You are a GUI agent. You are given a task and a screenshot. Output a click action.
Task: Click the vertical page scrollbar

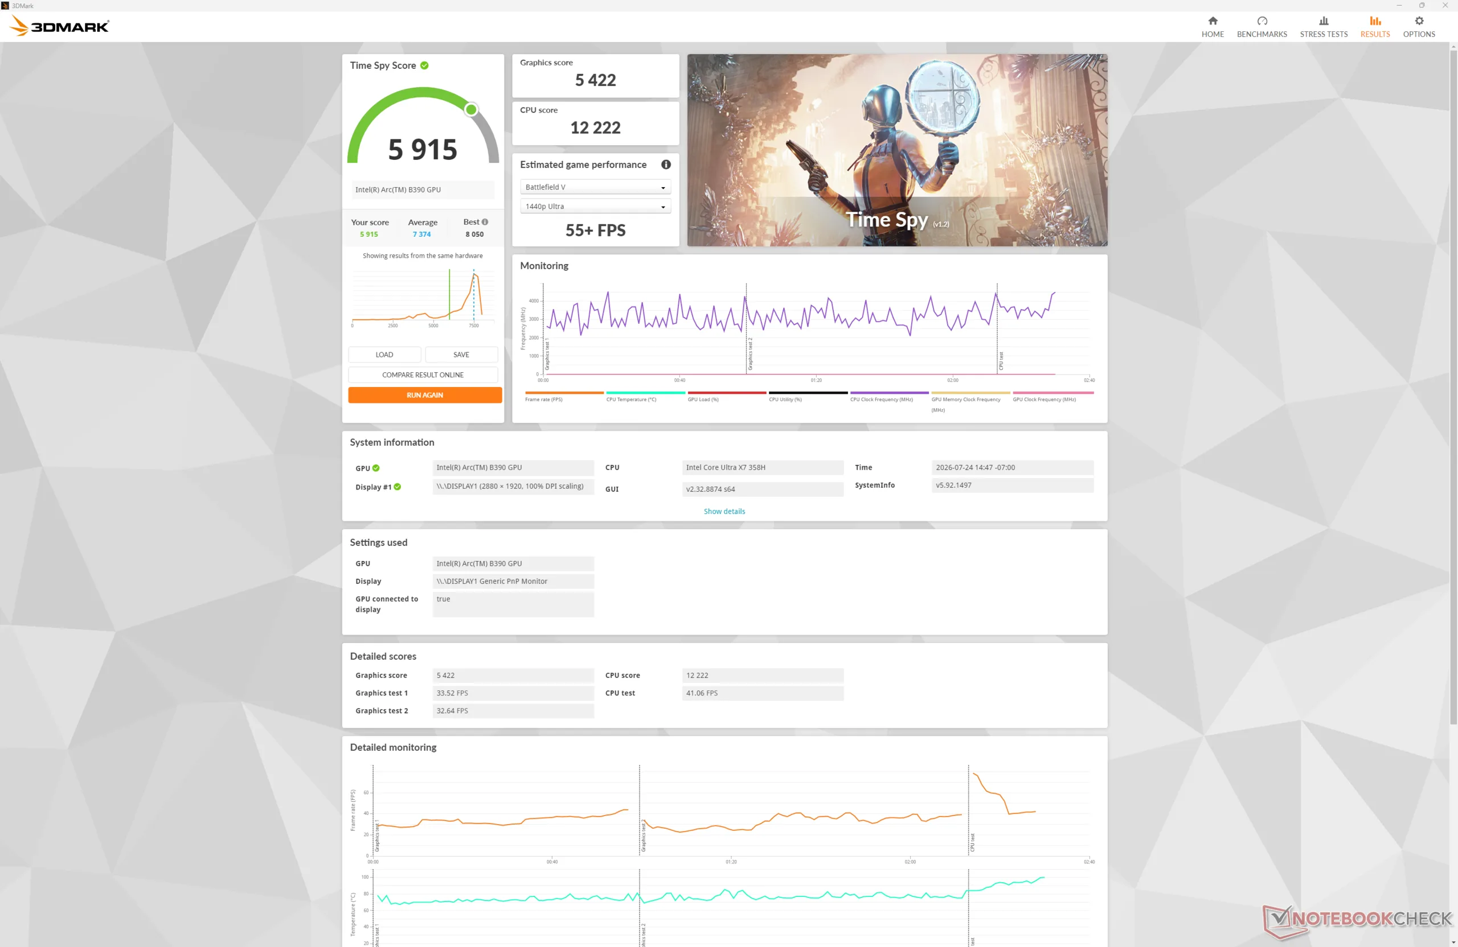pos(1453,387)
